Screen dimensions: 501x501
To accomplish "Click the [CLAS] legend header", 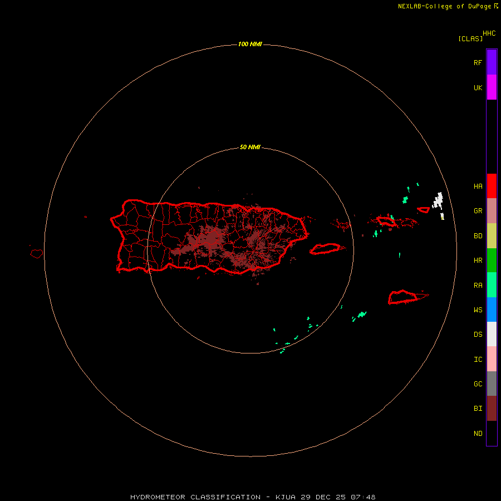I will point(470,38).
